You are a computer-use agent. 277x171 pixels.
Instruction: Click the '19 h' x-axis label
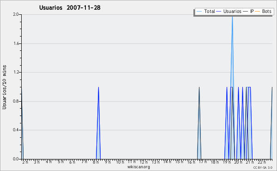pyautogui.click(x=227, y=162)
